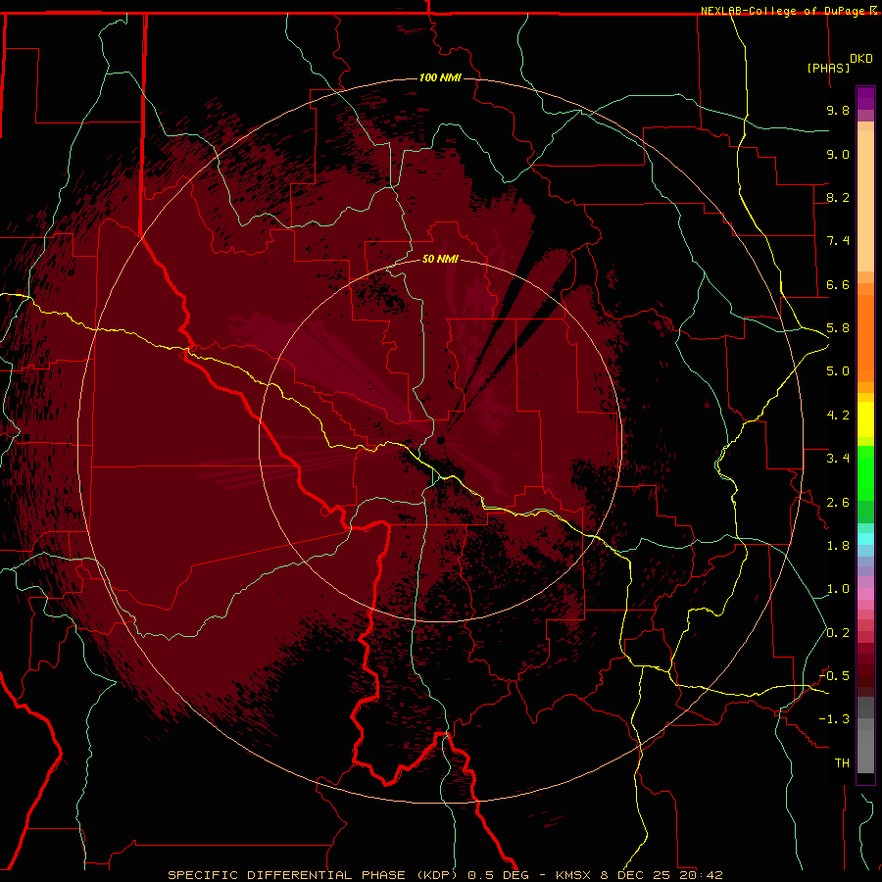Select the DKD legend header text
The width and height of the screenshot is (882, 882).
(861, 59)
